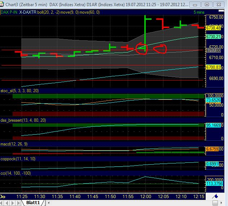The height and width of the screenshot is (206, 228).
Task: Switch to the Blatt1 sheet tab
Action: pyautogui.click(x=33, y=202)
